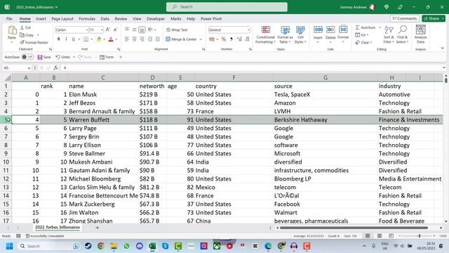This screenshot has width=449, height=253.
Task: Toggle right text alignment
Action: click(x=142, y=39)
